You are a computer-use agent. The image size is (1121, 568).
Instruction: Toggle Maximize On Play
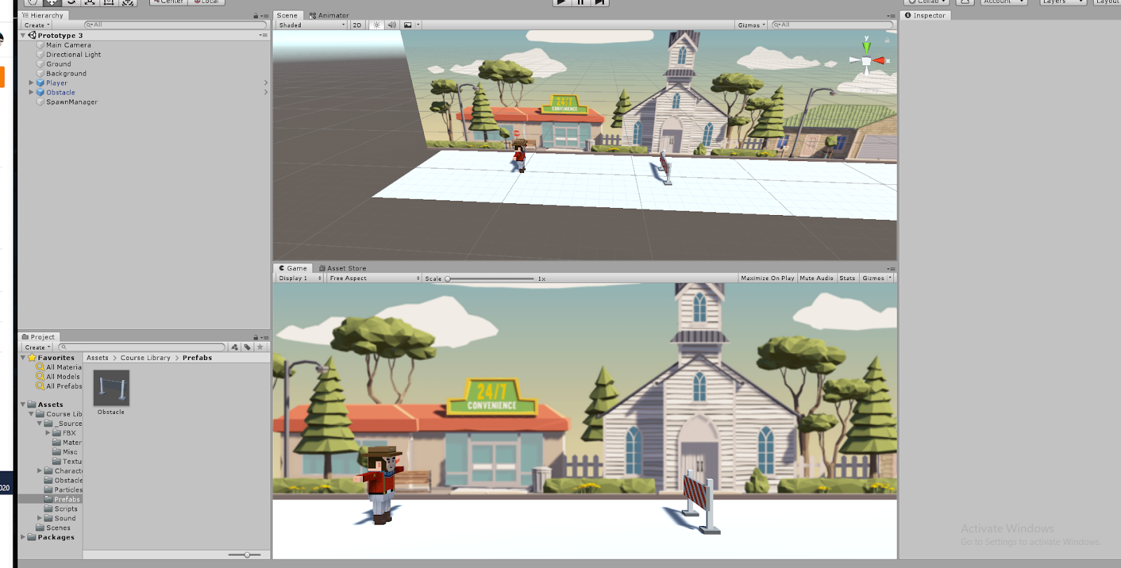(x=767, y=278)
